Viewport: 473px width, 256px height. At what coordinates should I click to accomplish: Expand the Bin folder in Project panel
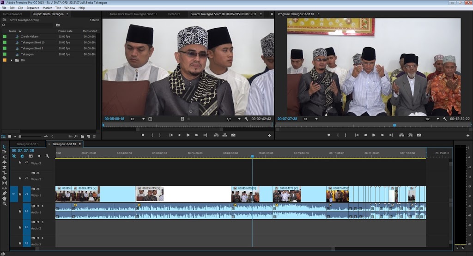11,60
